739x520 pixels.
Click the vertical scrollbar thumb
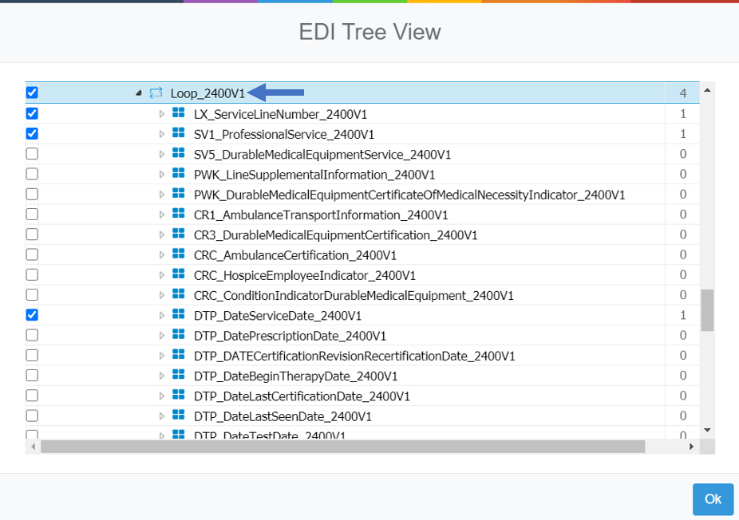coord(707,310)
